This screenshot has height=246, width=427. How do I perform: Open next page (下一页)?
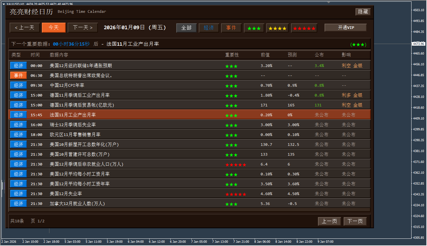point(355,221)
